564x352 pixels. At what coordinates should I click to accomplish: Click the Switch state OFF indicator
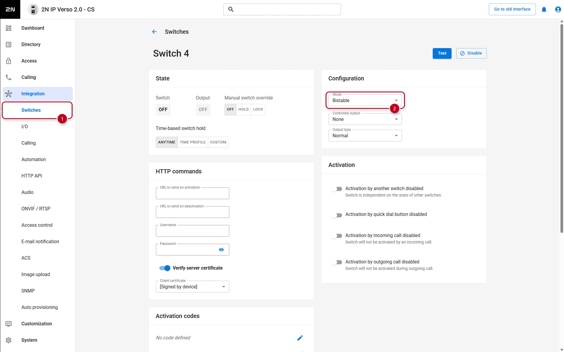[x=163, y=109]
